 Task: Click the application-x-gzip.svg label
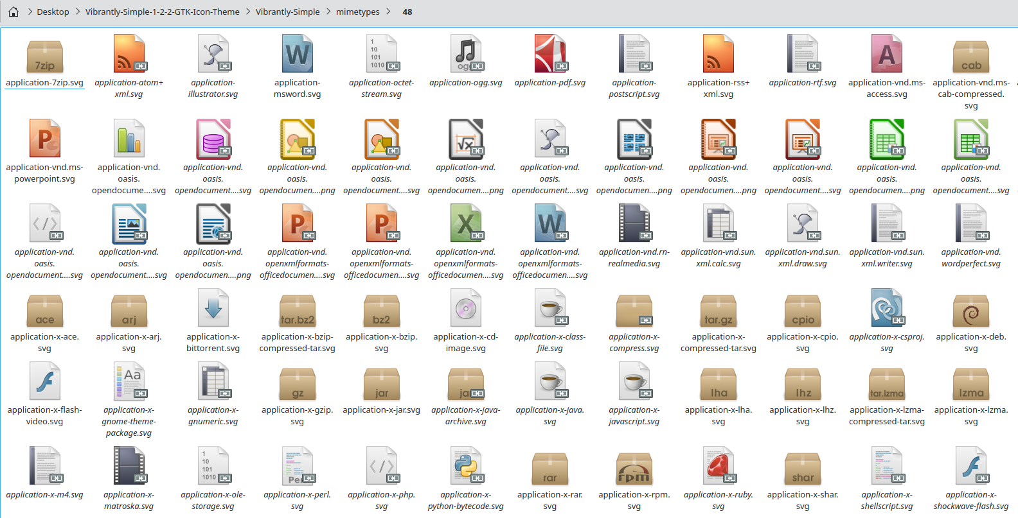tap(297, 416)
